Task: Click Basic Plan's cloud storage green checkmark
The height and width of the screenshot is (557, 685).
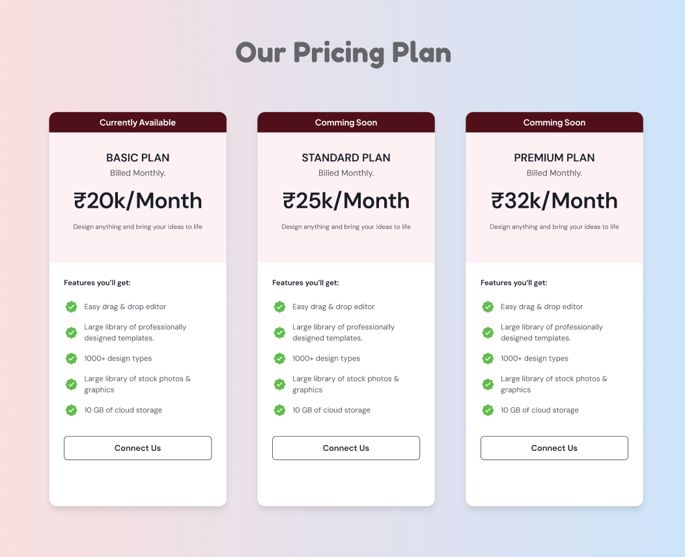Action: pos(72,410)
